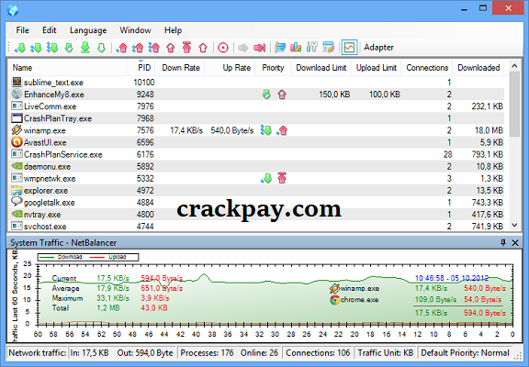
Task: Set normal upload priority (second red arrow)
Action: 138,48
